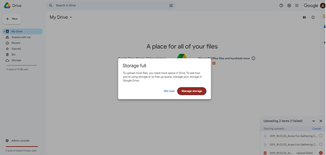The image size is (326, 155).
Task: Open the Settings gear icon
Action: (289, 6)
